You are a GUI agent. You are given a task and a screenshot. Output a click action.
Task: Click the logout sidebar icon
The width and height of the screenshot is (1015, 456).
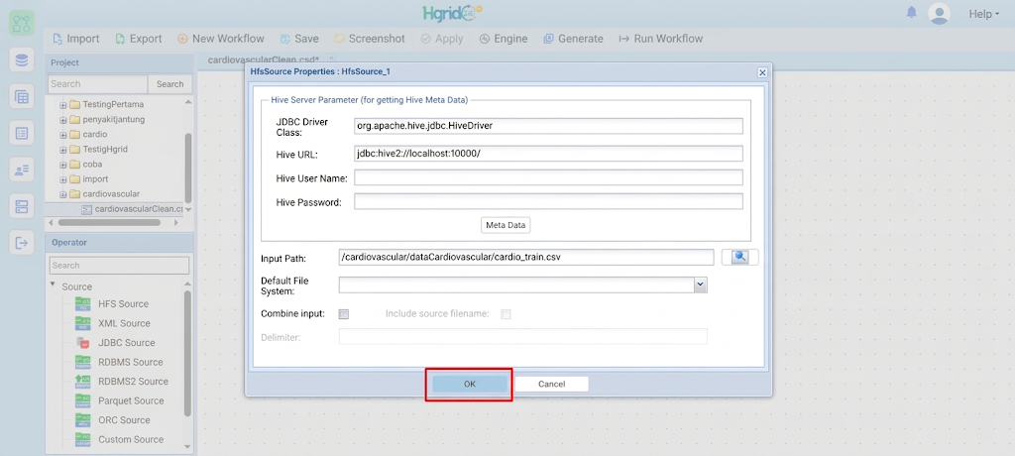tap(22, 244)
